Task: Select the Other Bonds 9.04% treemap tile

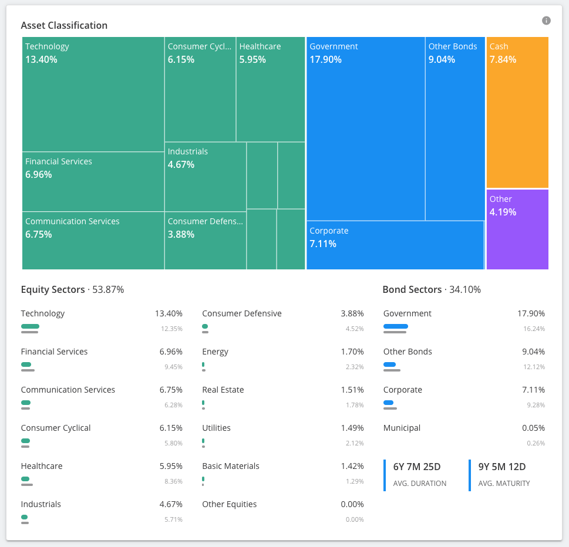Action: (455, 129)
